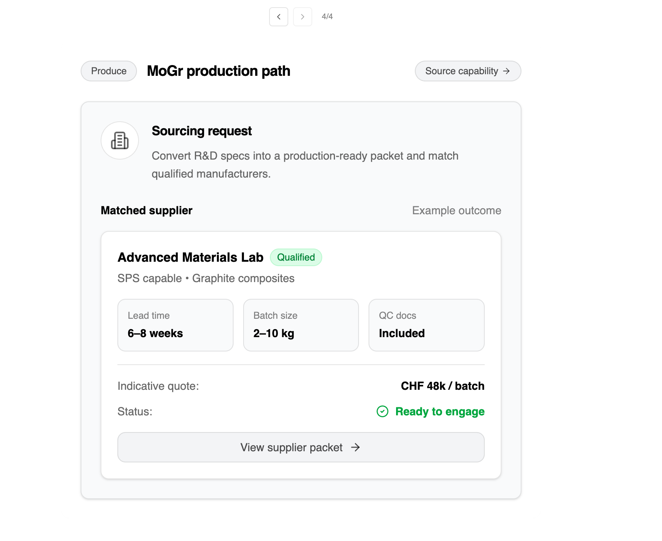Click the arrow icon after View supplier packet
This screenshot has width=662, height=541.
[x=355, y=447]
